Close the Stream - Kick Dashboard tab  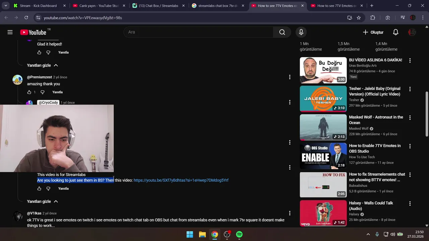[64, 6]
